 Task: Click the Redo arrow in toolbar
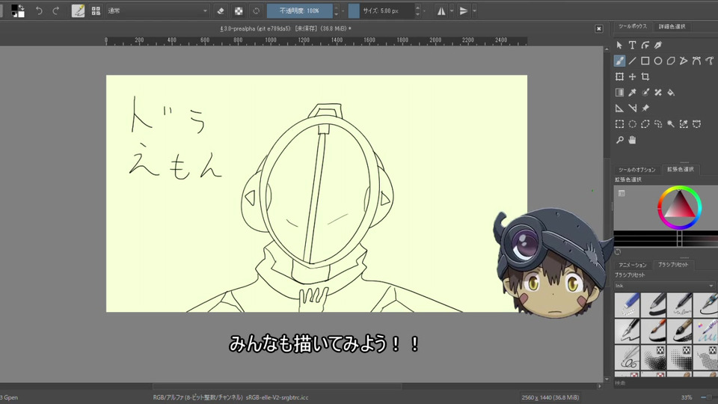pyautogui.click(x=56, y=10)
